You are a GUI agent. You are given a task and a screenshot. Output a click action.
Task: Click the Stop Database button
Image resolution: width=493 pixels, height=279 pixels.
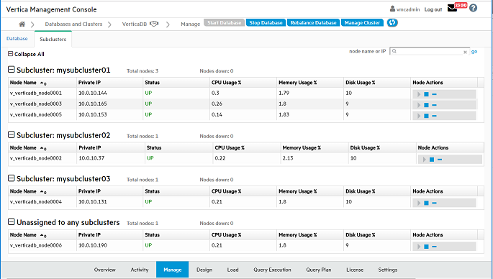(266, 22)
